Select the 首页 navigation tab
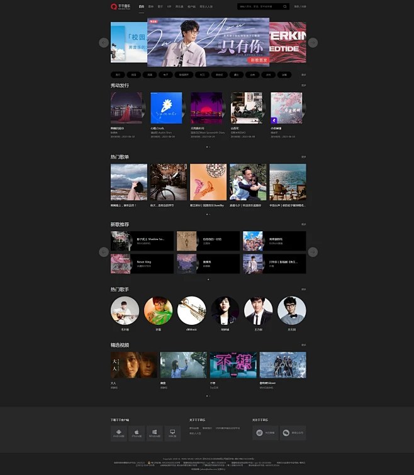The height and width of the screenshot is (475, 414). pyautogui.click(x=142, y=6)
